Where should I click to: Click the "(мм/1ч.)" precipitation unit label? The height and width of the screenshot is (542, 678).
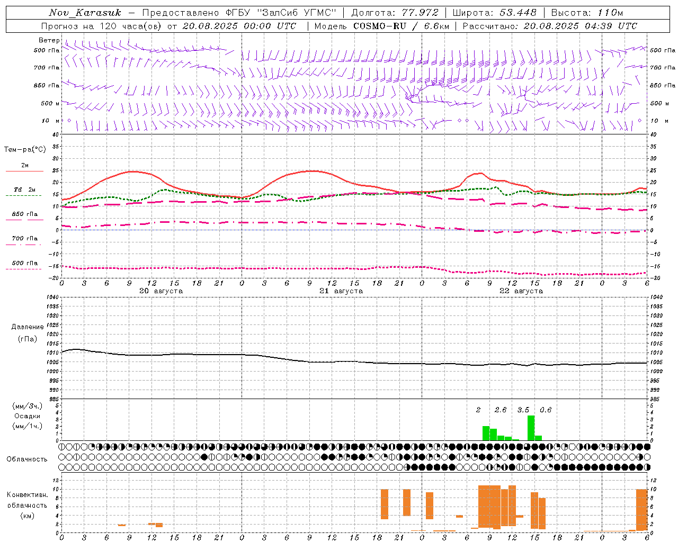(28, 426)
